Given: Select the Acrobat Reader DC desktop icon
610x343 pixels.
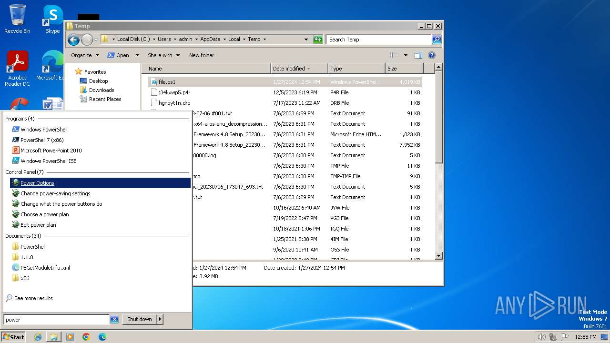Looking at the screenshot, I should click(17, 69).
